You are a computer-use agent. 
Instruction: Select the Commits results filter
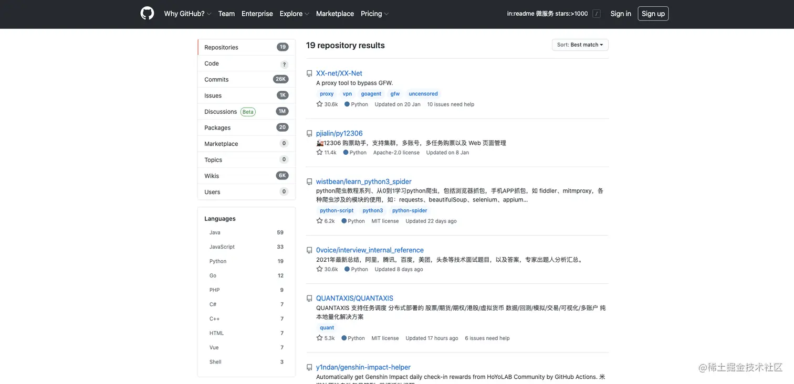coord(246,79)
